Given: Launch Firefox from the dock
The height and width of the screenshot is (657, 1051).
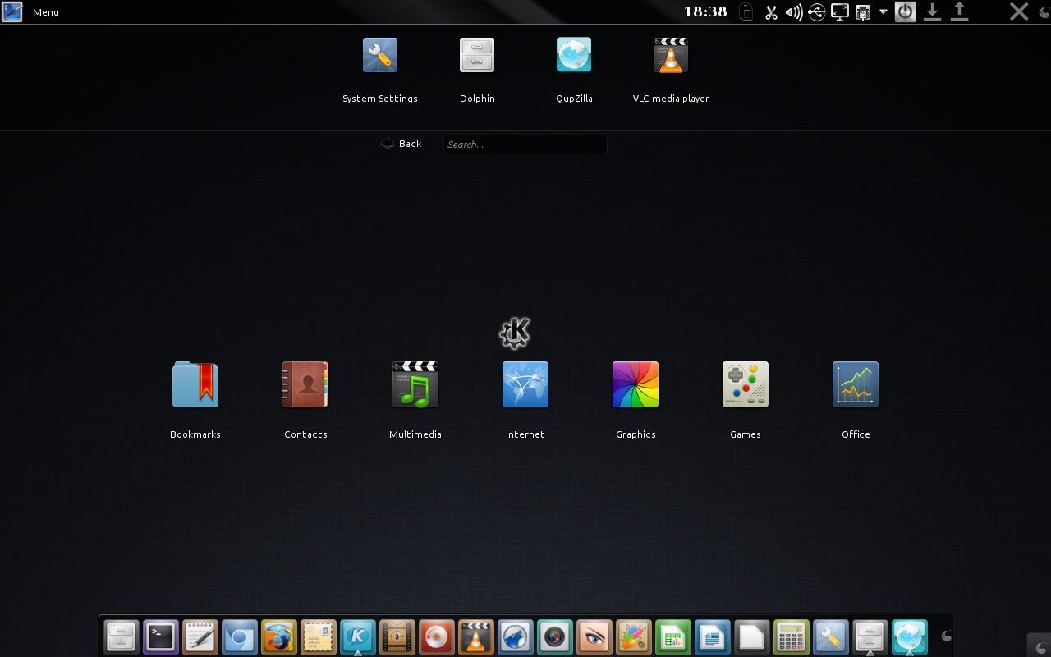Looking at the screenshot, I should (279, 636).
